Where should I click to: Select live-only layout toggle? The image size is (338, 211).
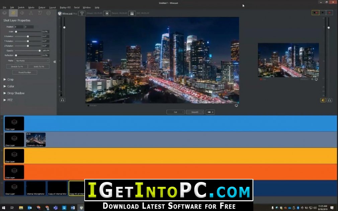point(329,13)
